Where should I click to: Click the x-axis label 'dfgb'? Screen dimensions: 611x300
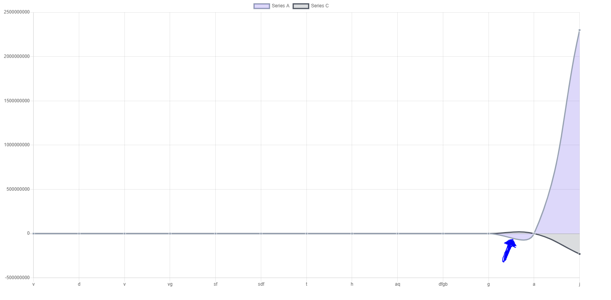point(443,284)
